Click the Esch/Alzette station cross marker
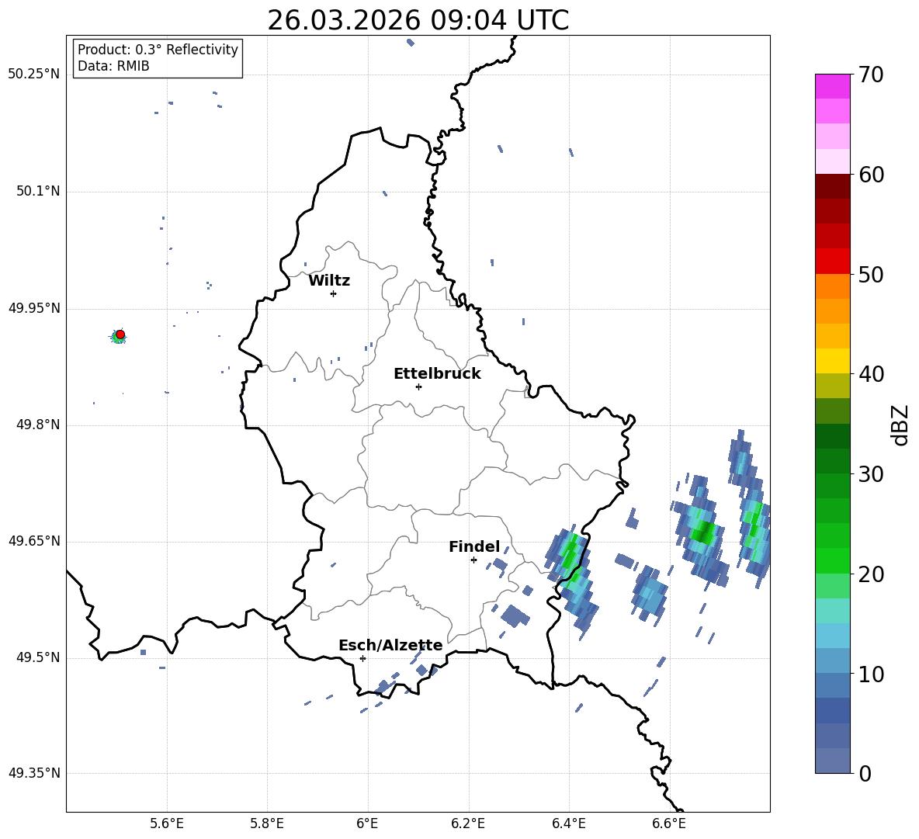This screenshot has width=919, height=839. [362, 658]
